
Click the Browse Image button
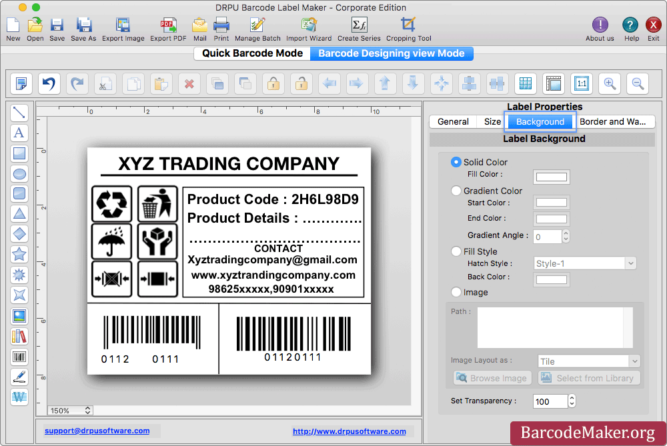[x=492, y=378]
